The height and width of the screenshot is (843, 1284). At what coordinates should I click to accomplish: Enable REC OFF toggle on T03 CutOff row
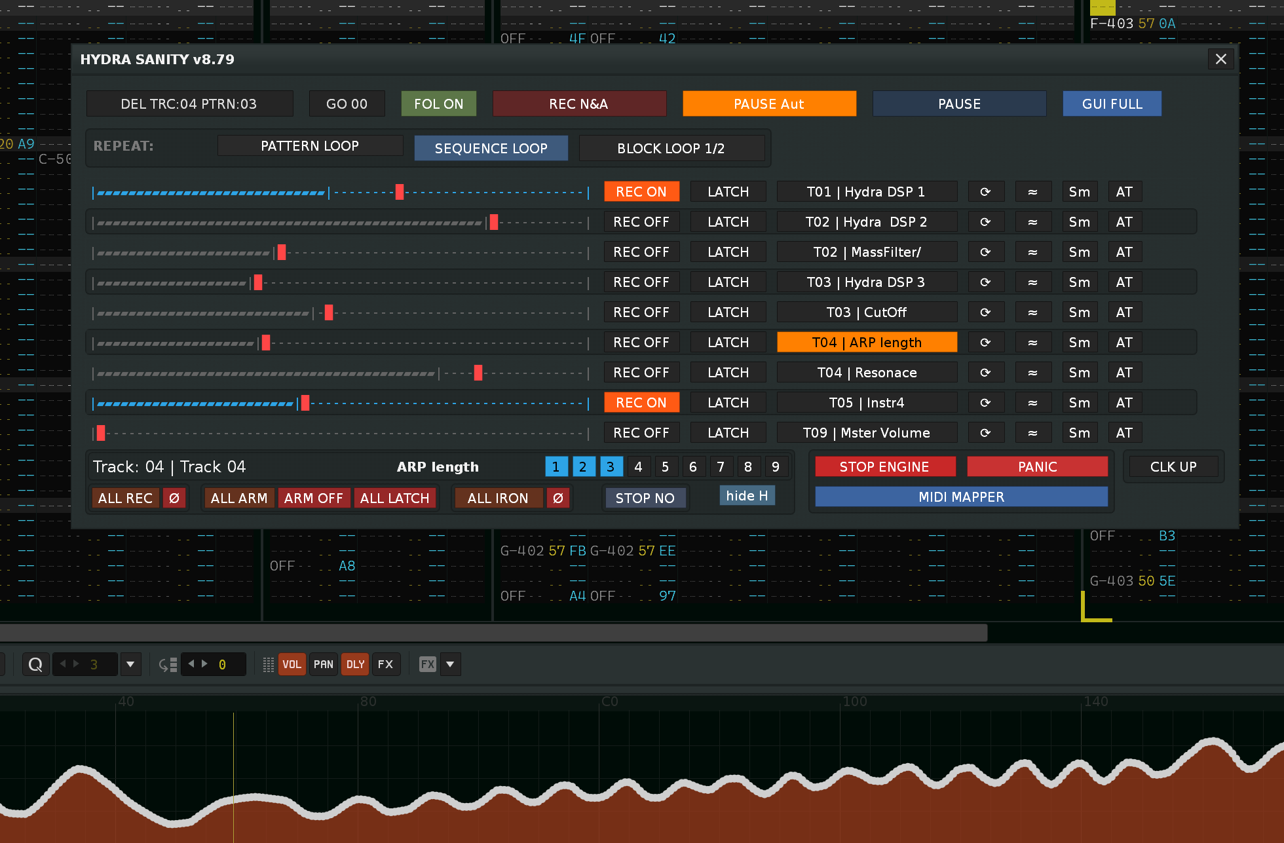(x=641, y=312)
